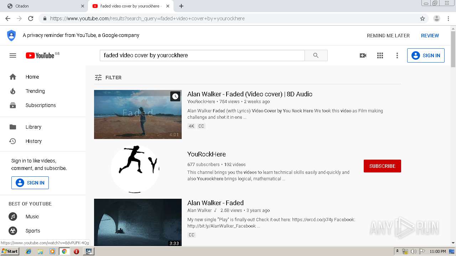Click the CC badge on Alan Walker result
The width and height of the screenshot is (456, 256).
point(192,235)
